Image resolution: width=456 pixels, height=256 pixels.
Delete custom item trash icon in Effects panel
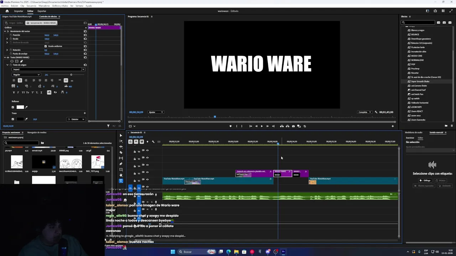pyautogui.click(x=452, y=126)
